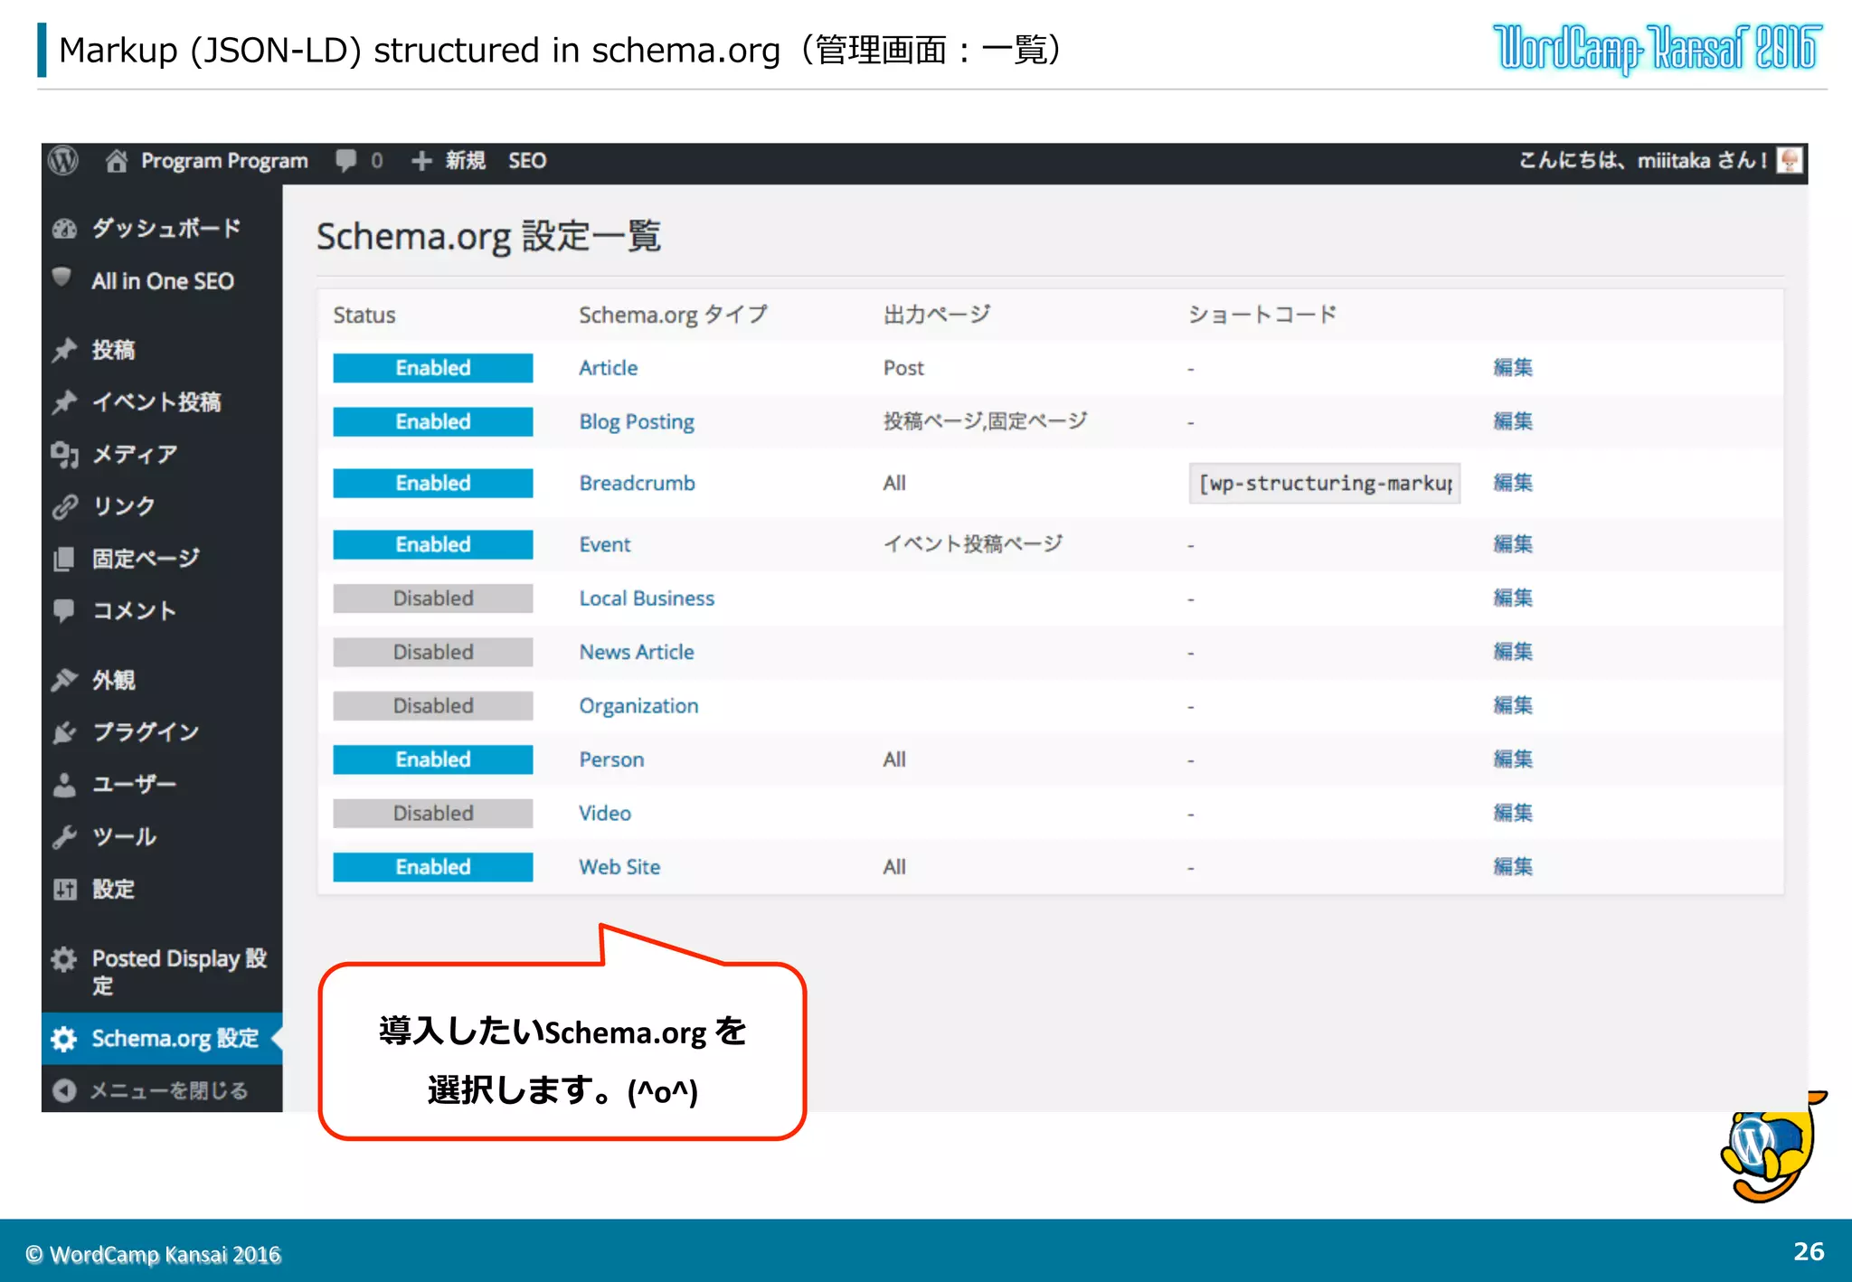
Task: Click 編集 in the Web Site row
Action: [x=1513, y=867]
